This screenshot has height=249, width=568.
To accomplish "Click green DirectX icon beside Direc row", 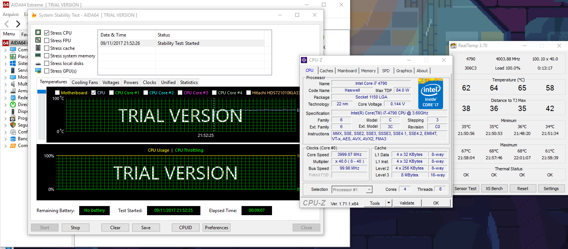I will coord(13,105).
